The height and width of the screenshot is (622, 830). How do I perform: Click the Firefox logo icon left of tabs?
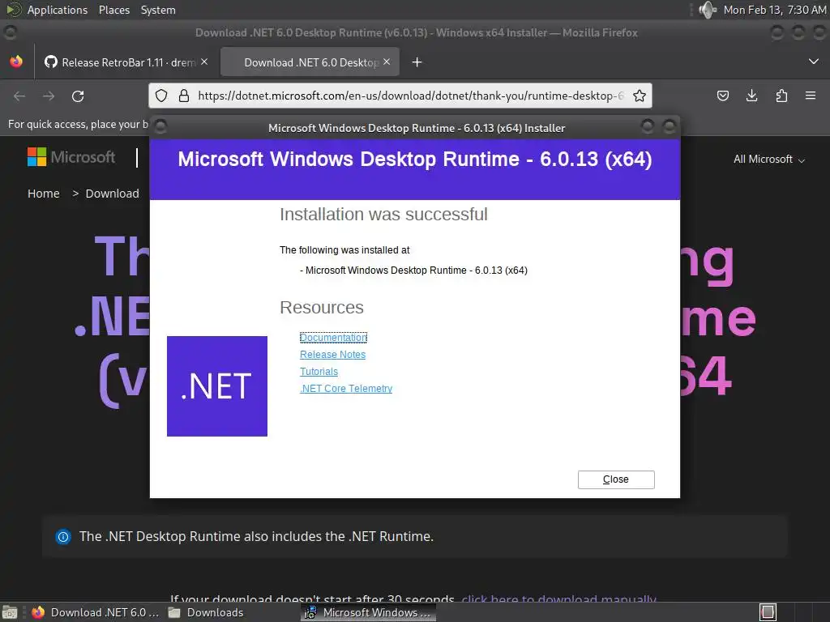pos(16,62)
